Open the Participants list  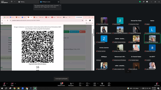[71, 84]
